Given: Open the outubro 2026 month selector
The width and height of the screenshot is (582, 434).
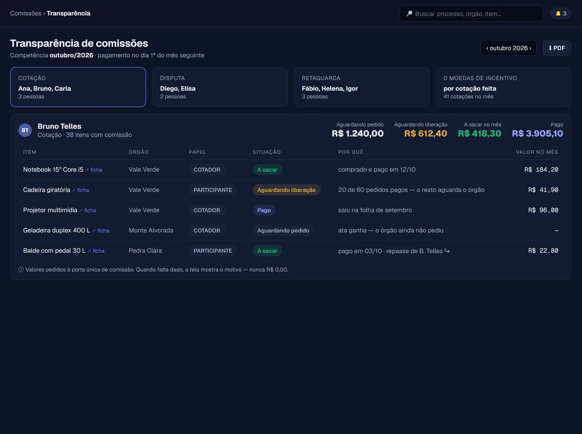Looking at the screenshot, I should [x=509, y=48].
